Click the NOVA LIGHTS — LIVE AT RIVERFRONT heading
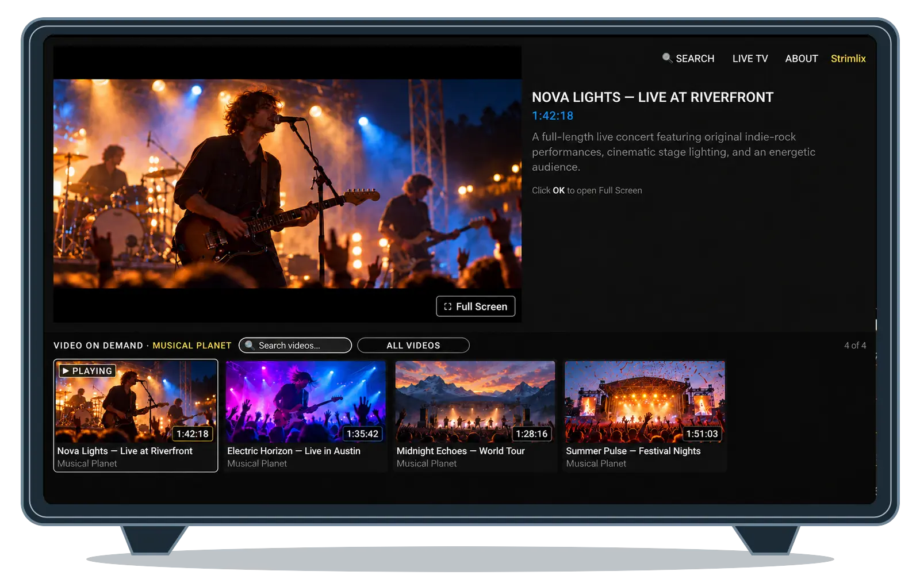 653,97
